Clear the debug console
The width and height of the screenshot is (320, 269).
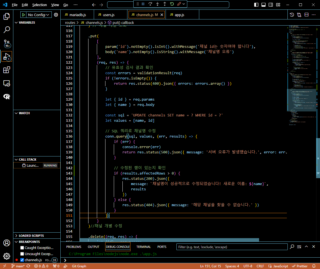[299, 247]
